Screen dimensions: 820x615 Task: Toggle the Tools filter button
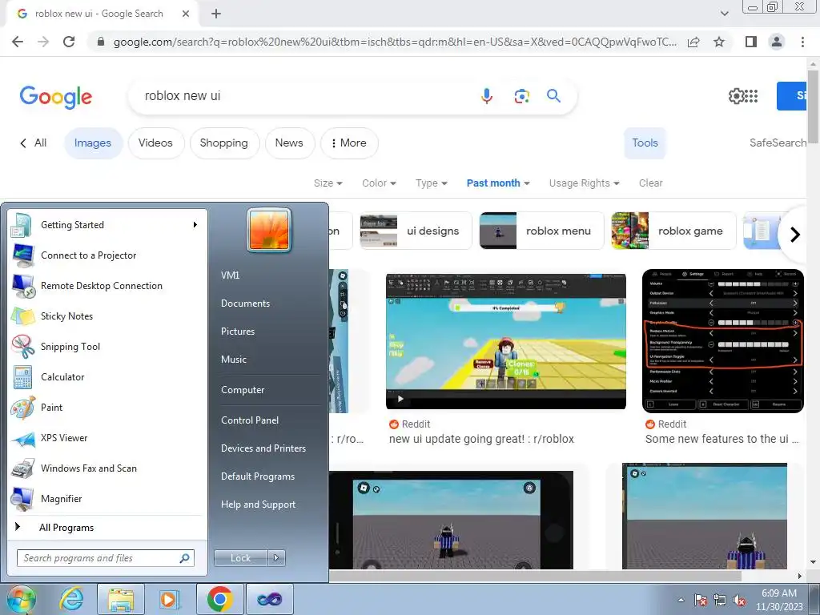click(x=645, y=143)
